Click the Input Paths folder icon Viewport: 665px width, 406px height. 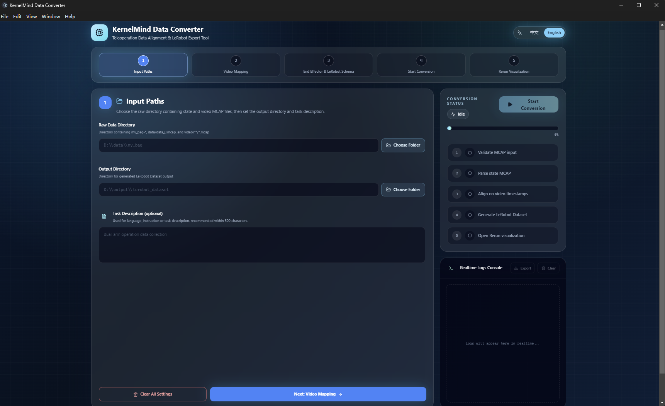[x=119, y=101]
